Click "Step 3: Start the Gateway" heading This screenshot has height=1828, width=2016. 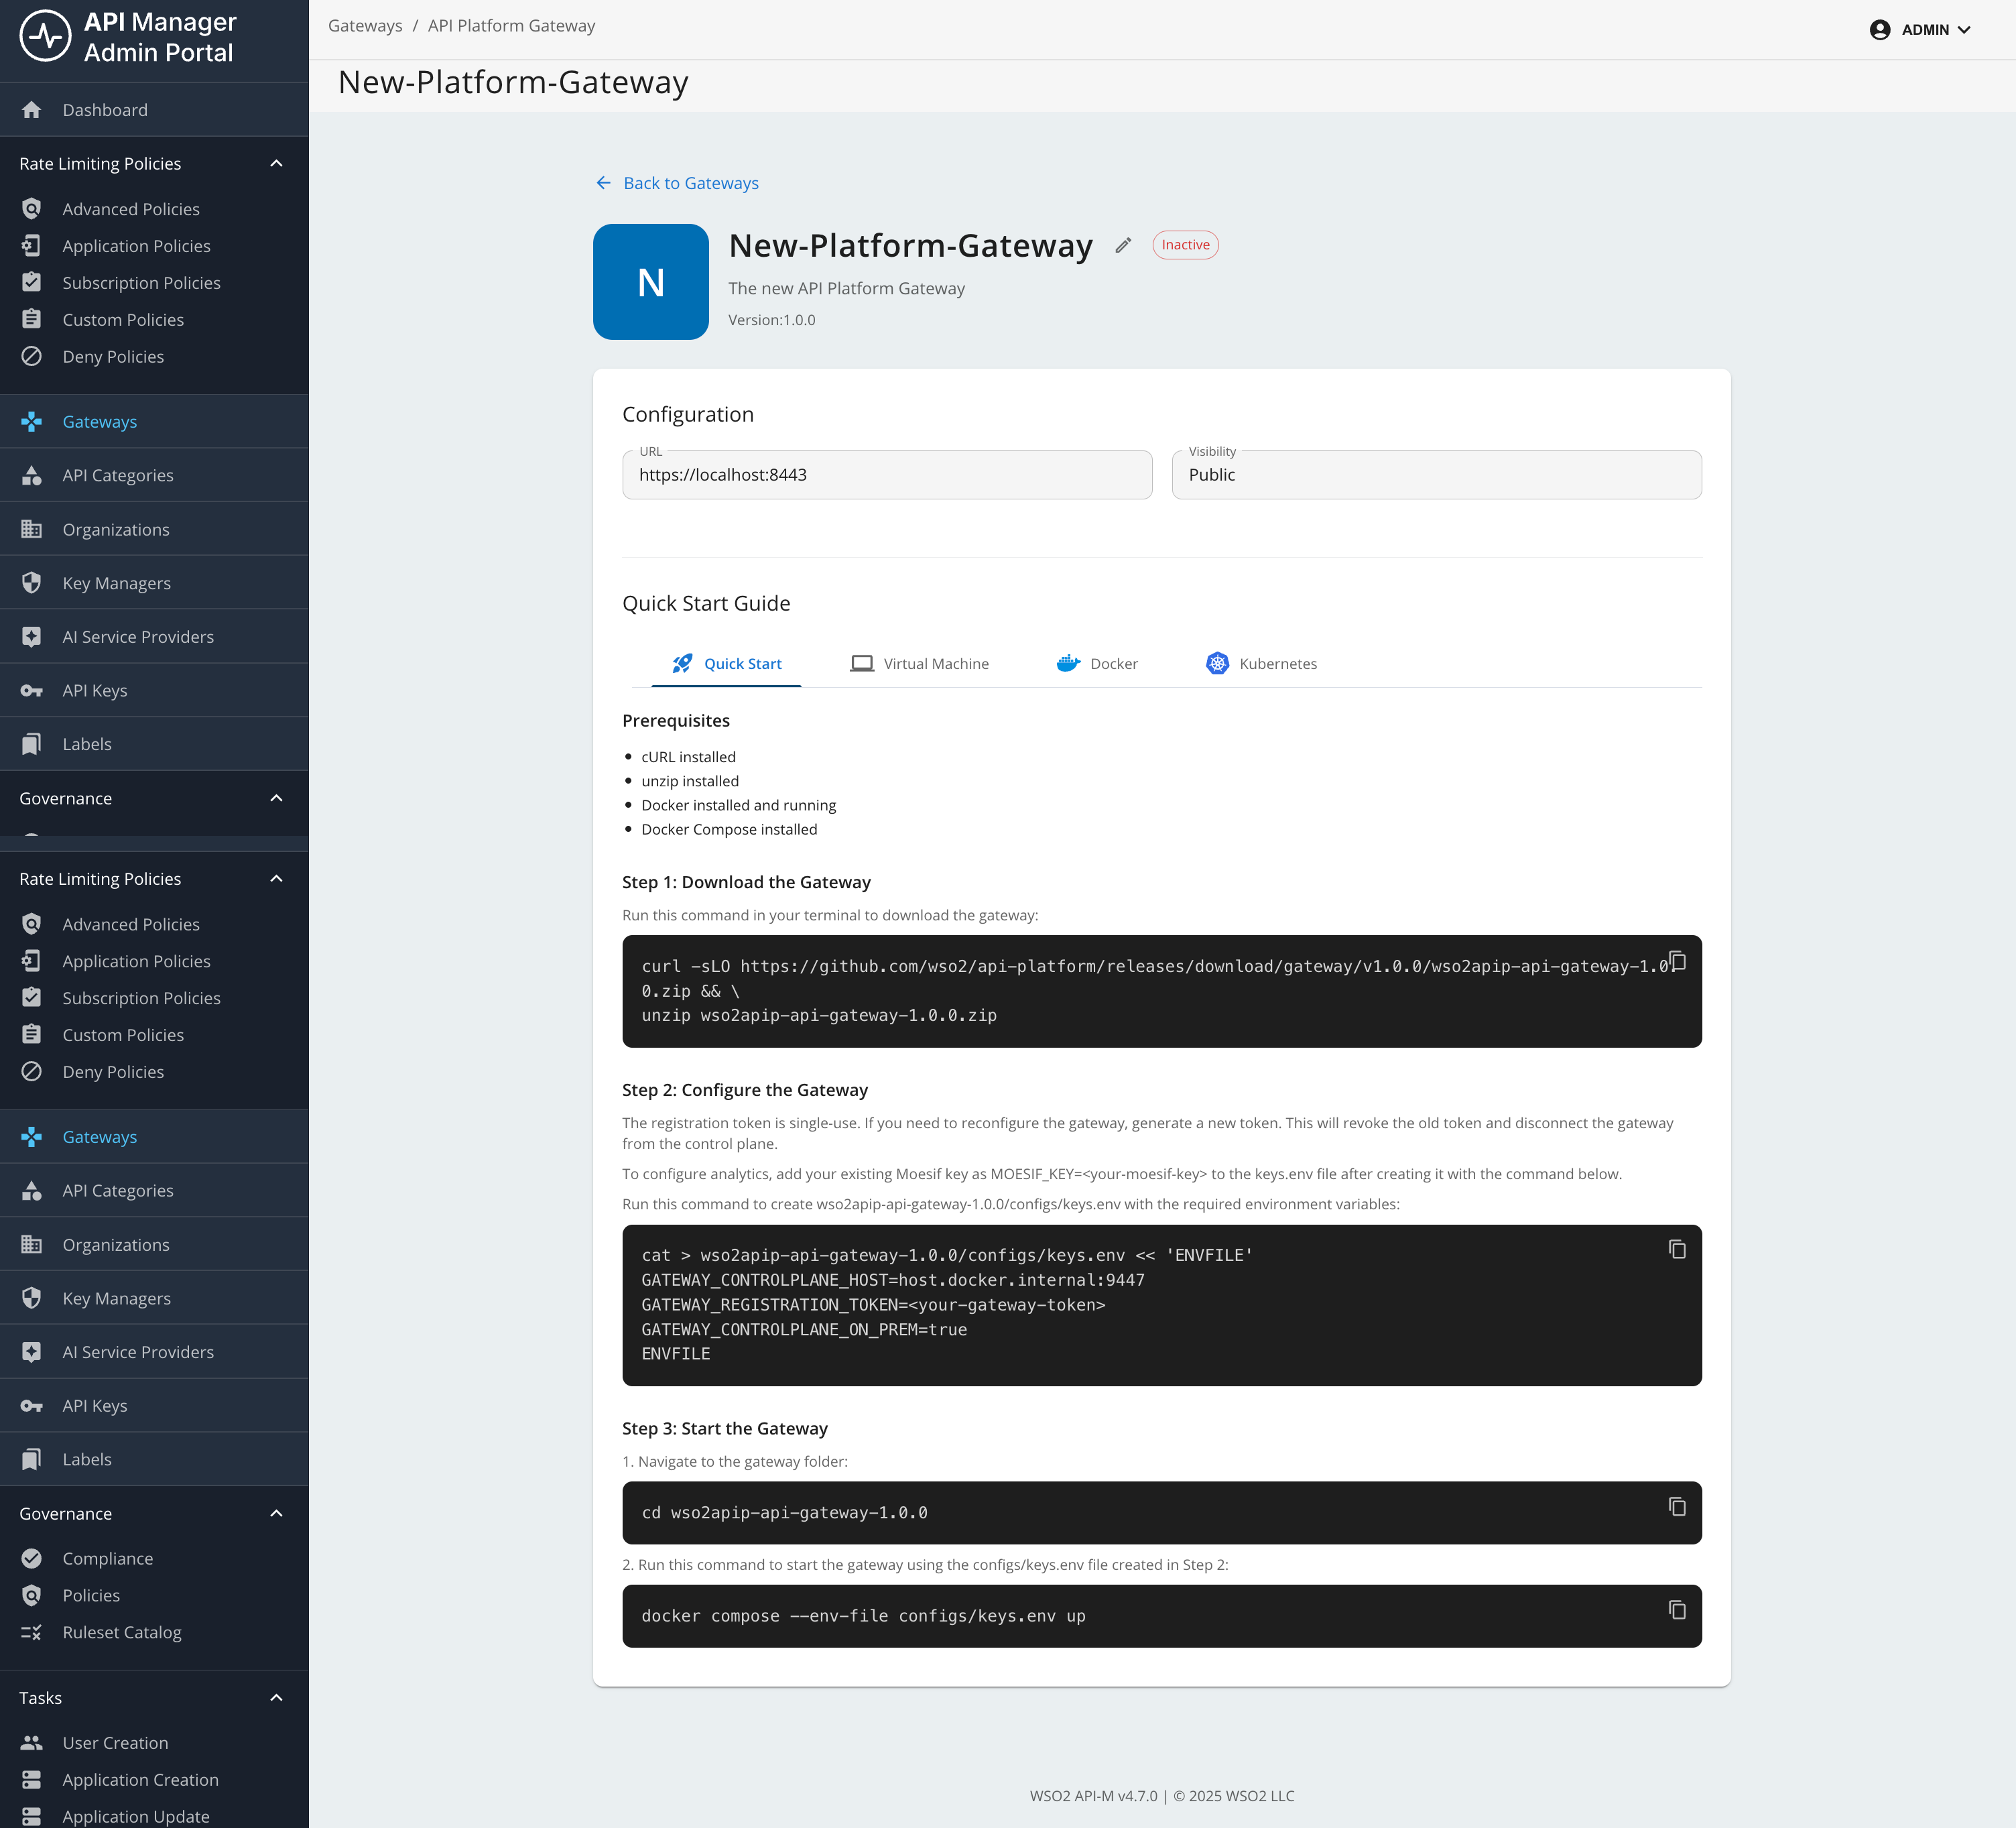tap(725, 1428)
